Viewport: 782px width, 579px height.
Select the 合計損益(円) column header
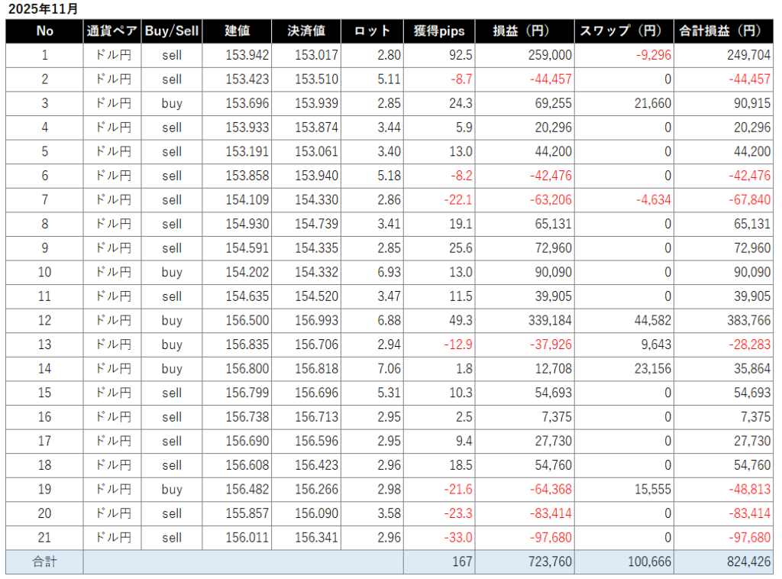click(x=723, y=31)
